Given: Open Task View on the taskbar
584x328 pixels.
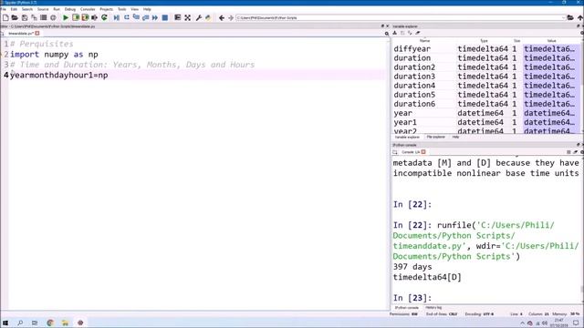Looking at the screenshot, I should coord(35,323).
